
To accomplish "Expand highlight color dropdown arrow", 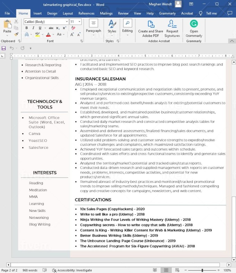I will coord(42,34).
